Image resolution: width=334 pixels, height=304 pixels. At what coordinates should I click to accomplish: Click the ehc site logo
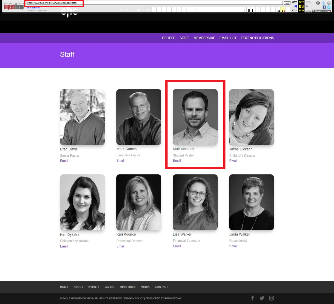click(x=69, y=12)
